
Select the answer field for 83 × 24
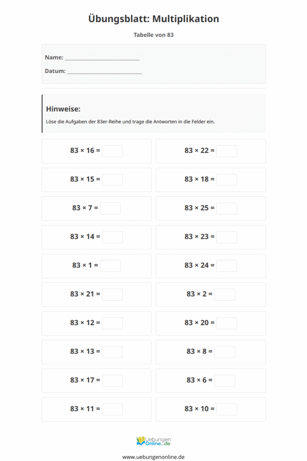click(227, 266)
